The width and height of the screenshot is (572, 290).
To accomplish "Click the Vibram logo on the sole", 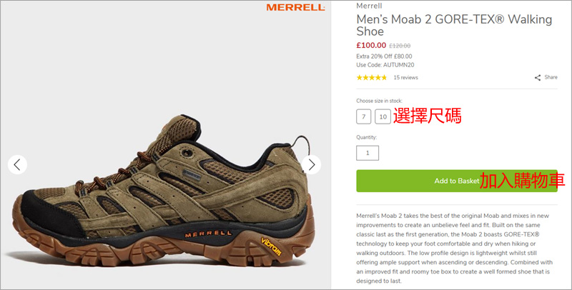I will (x=271, y=246).
